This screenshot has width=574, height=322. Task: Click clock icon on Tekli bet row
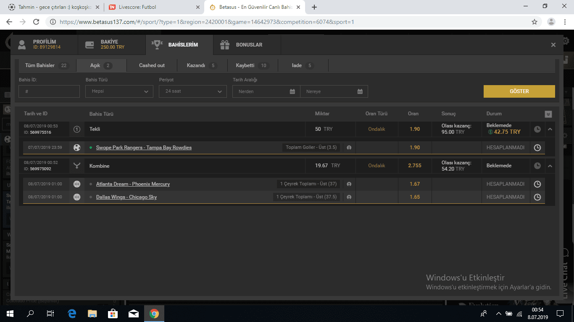click(x=537, y=130)
